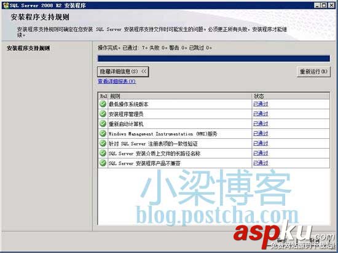Screen dimensions: 338x253
Task: Click the green check icon for 长路径名称 rule
Action: point(103,153)
